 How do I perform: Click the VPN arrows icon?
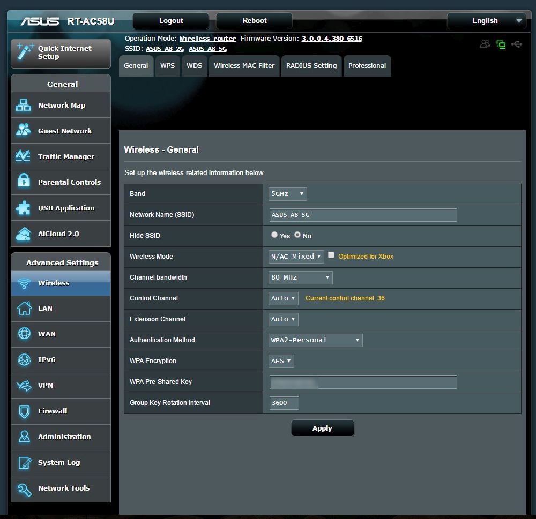[24, 386]
